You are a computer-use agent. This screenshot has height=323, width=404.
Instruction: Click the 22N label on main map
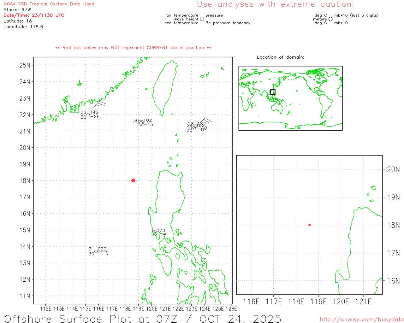(x=25, y=115)
